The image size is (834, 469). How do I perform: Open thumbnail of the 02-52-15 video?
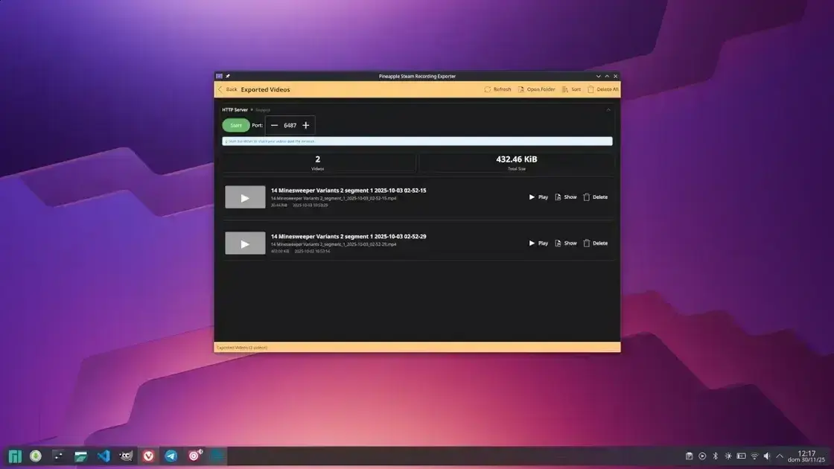point(245,197)
